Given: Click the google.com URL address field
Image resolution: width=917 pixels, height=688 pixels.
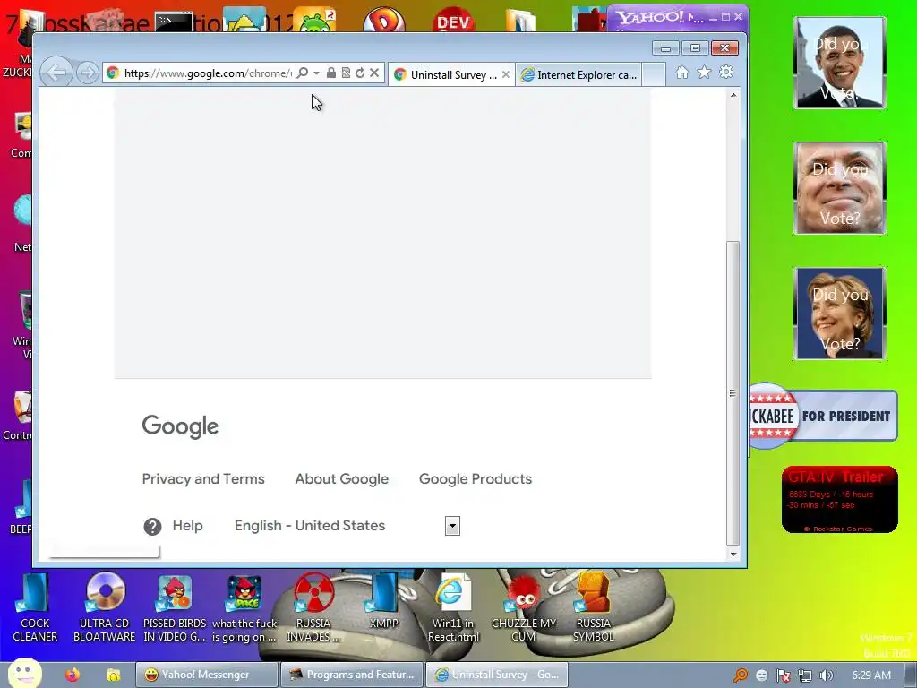Looking at the screenshot, I should [208, 73].
